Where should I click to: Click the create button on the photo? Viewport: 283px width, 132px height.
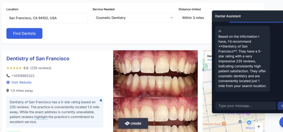click(133, 123)
